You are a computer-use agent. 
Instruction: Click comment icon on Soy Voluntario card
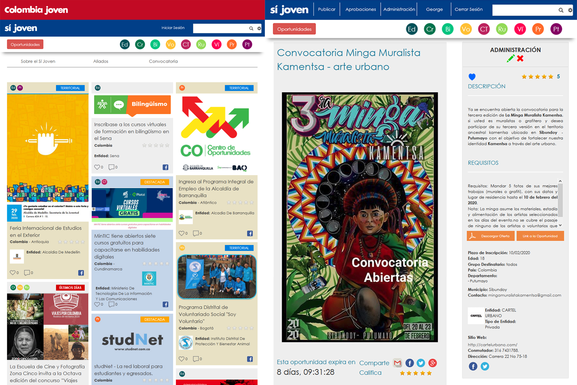pos(196,359)
